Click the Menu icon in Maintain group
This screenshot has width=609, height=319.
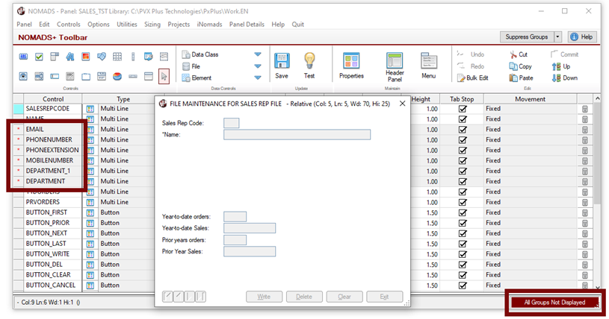pyautogui.click(x=428, y=62)
